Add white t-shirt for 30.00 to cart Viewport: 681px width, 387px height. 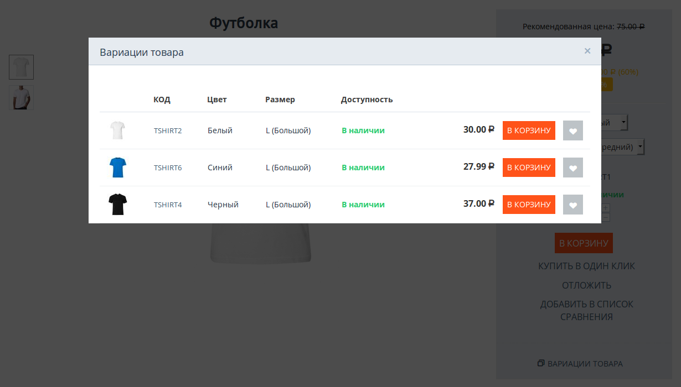pyautogui.click(x=529, y=130)
